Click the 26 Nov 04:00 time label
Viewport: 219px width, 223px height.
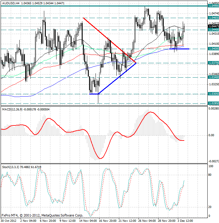pos(147,221)
